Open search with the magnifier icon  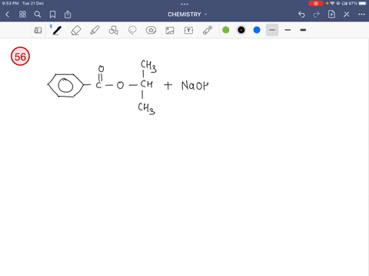point(38,15)
